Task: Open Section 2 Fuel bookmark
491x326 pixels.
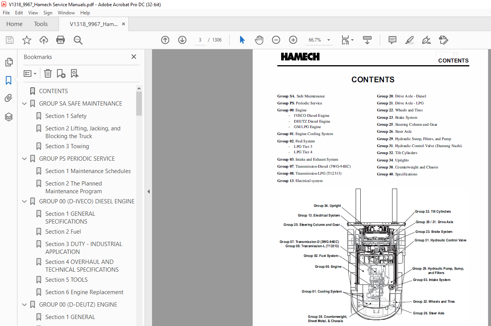Action: (63, 232)
